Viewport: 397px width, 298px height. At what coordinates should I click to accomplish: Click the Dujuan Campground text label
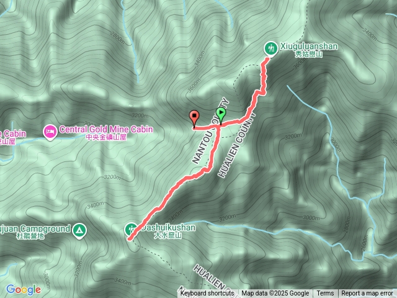35,232
